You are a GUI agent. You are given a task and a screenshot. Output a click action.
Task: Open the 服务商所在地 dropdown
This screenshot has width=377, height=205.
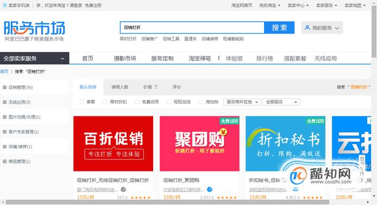[x=242, y=102]
